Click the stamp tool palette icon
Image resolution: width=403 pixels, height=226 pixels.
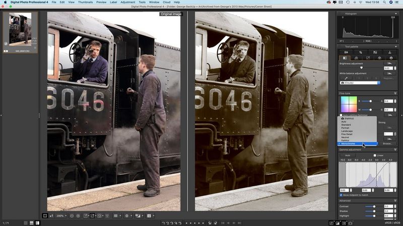390,52
